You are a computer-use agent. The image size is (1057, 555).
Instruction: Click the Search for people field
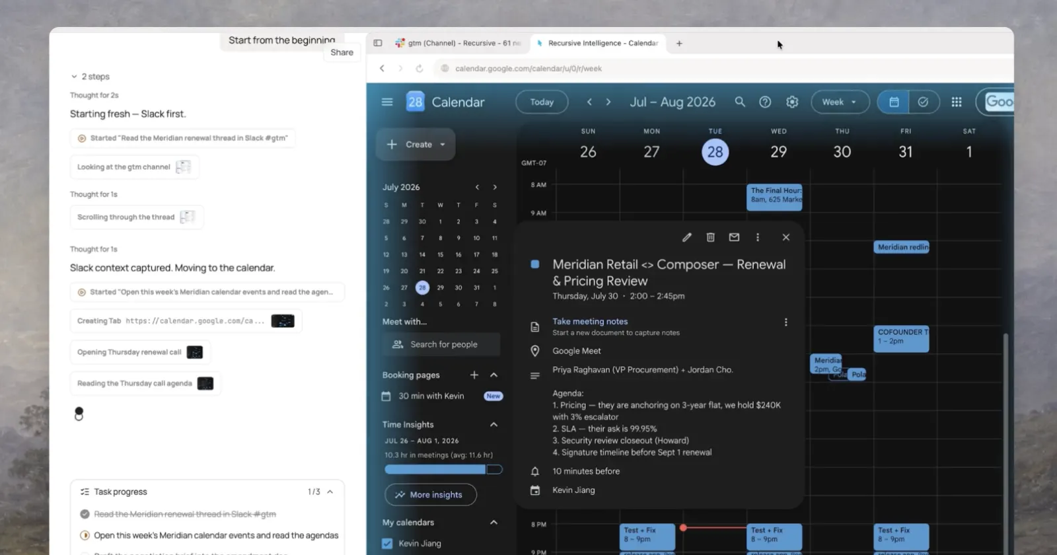[x=441, y=344]
